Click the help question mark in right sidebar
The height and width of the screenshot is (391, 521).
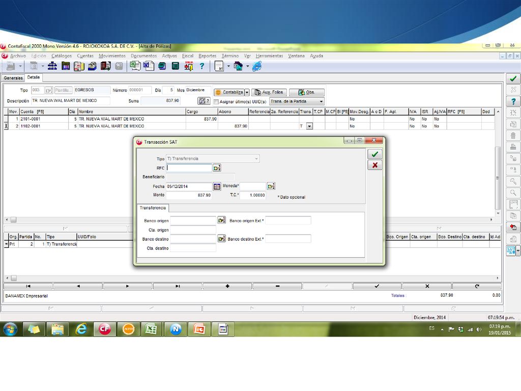click(x=513, y=101)
